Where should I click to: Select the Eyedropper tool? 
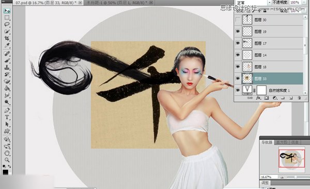pos(7,45)
